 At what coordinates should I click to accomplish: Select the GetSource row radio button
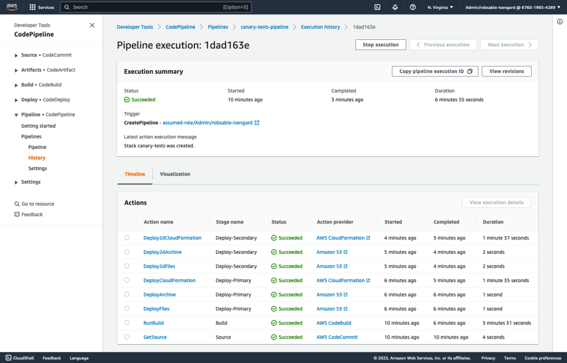pos(128,336)
